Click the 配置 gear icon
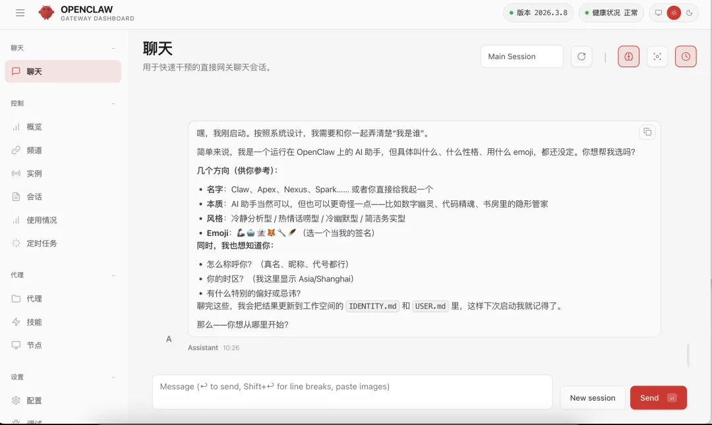This screenshot has width=712, height=425. 16,401
